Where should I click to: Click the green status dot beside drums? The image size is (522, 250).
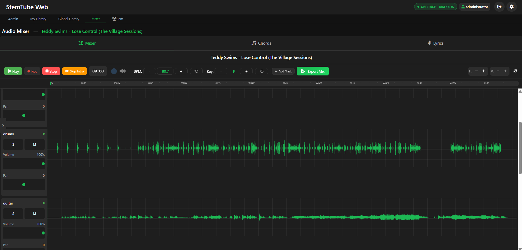click(x=44, y=134)
